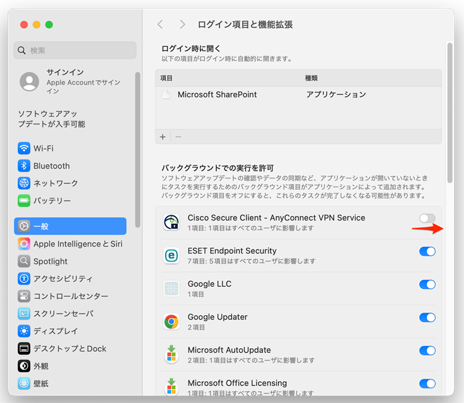The image size is (464, 403).
Task: Turn off Google Updater toggle
Action: coord(427,318)
